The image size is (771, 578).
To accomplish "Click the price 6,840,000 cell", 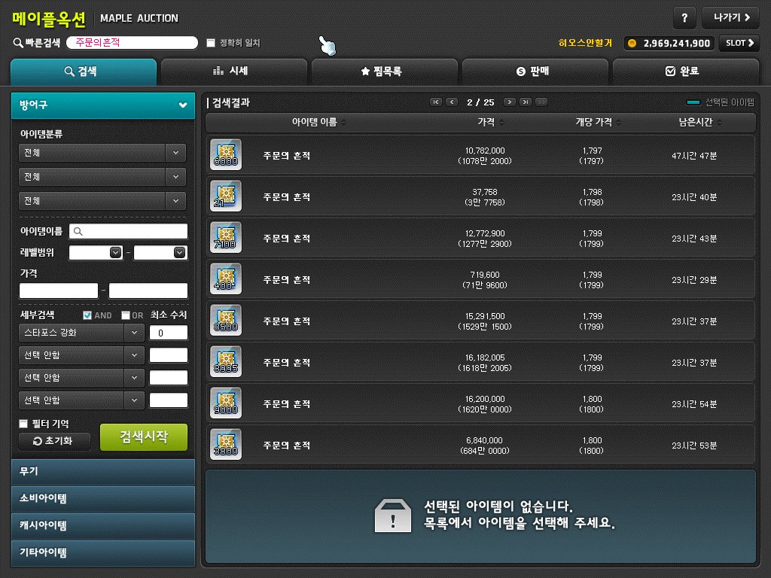I will tap(485, 446).
